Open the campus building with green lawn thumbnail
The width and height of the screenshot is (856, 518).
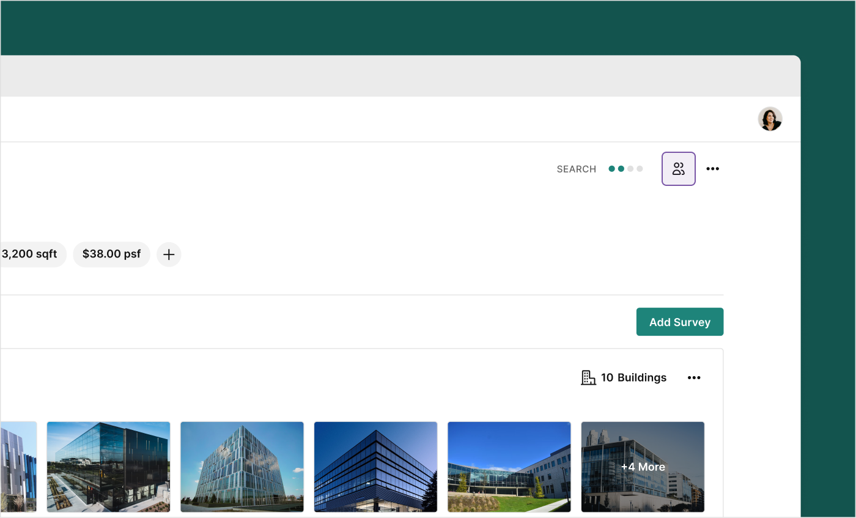[509, 467]
